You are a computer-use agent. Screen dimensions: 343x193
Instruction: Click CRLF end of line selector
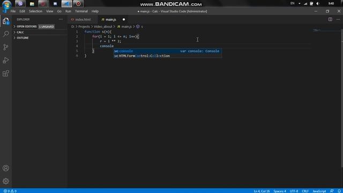click(x=305, y=191)
